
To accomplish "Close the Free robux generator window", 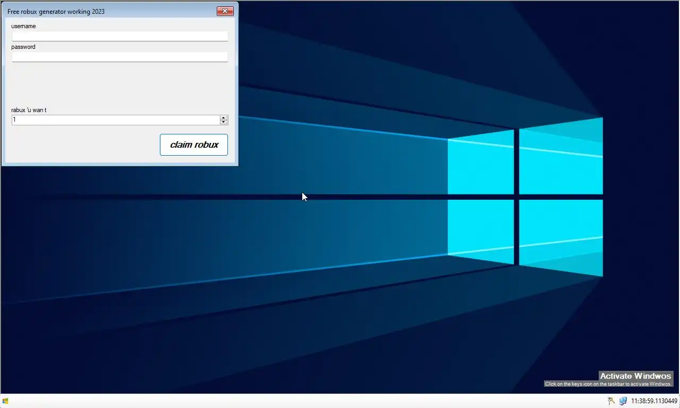I will click(225, 11).
